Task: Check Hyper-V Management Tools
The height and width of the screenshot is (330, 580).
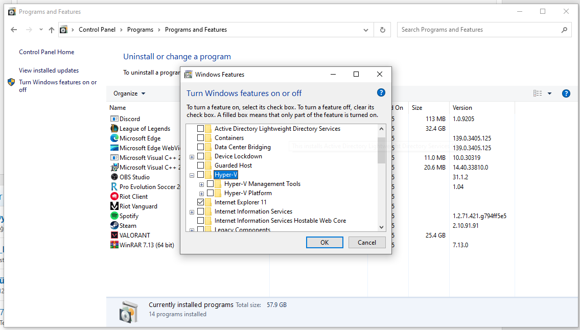Action: point(210,183)
